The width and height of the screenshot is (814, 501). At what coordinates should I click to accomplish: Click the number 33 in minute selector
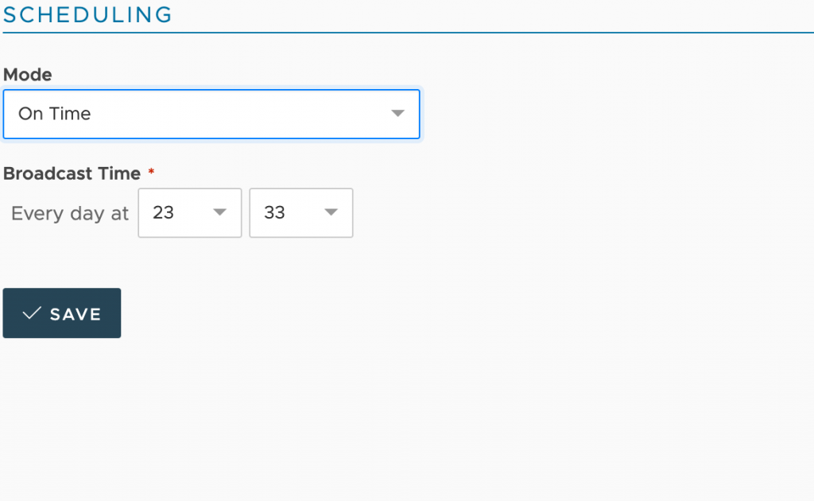coord(274,212)
